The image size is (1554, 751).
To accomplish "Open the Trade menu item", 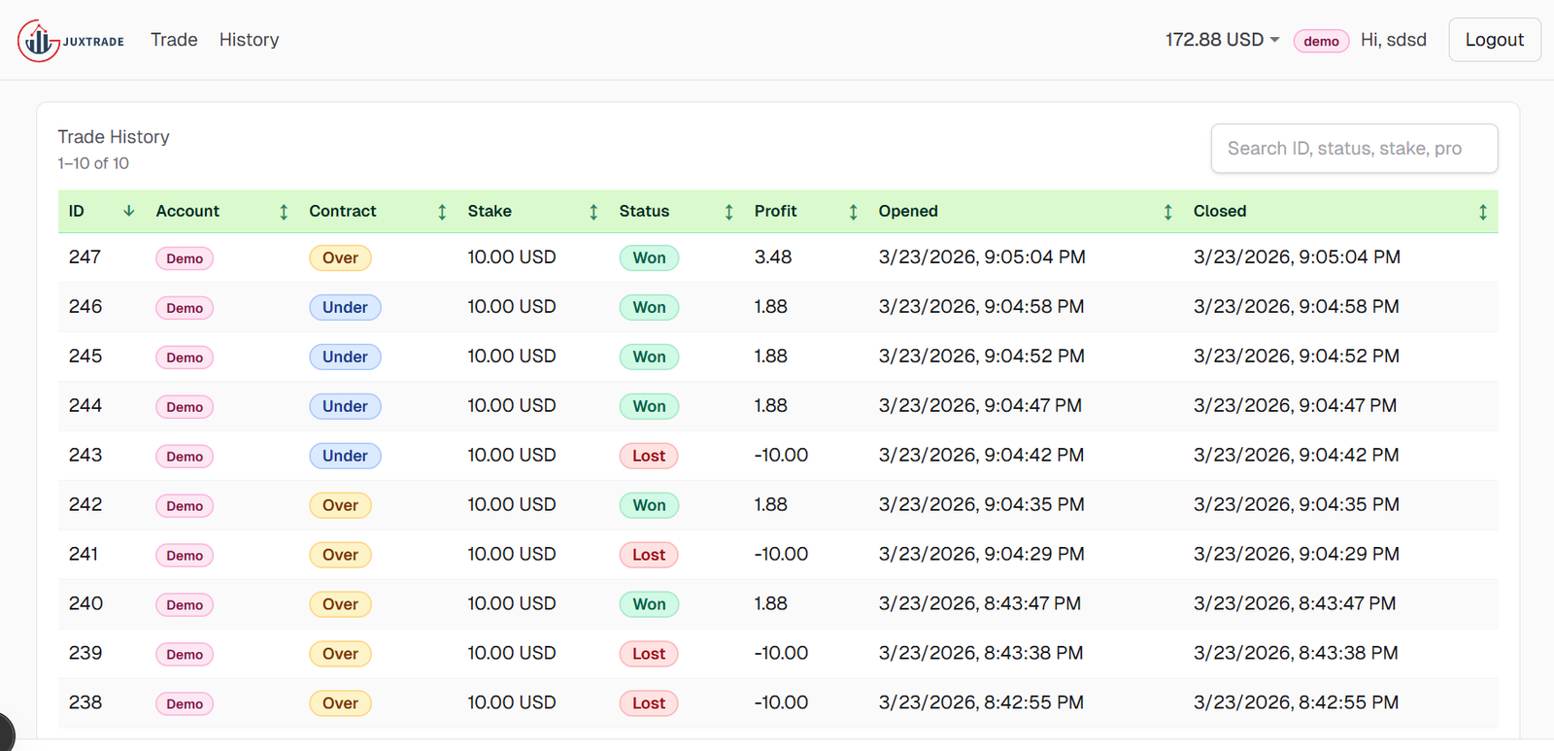I will (174, 40).
